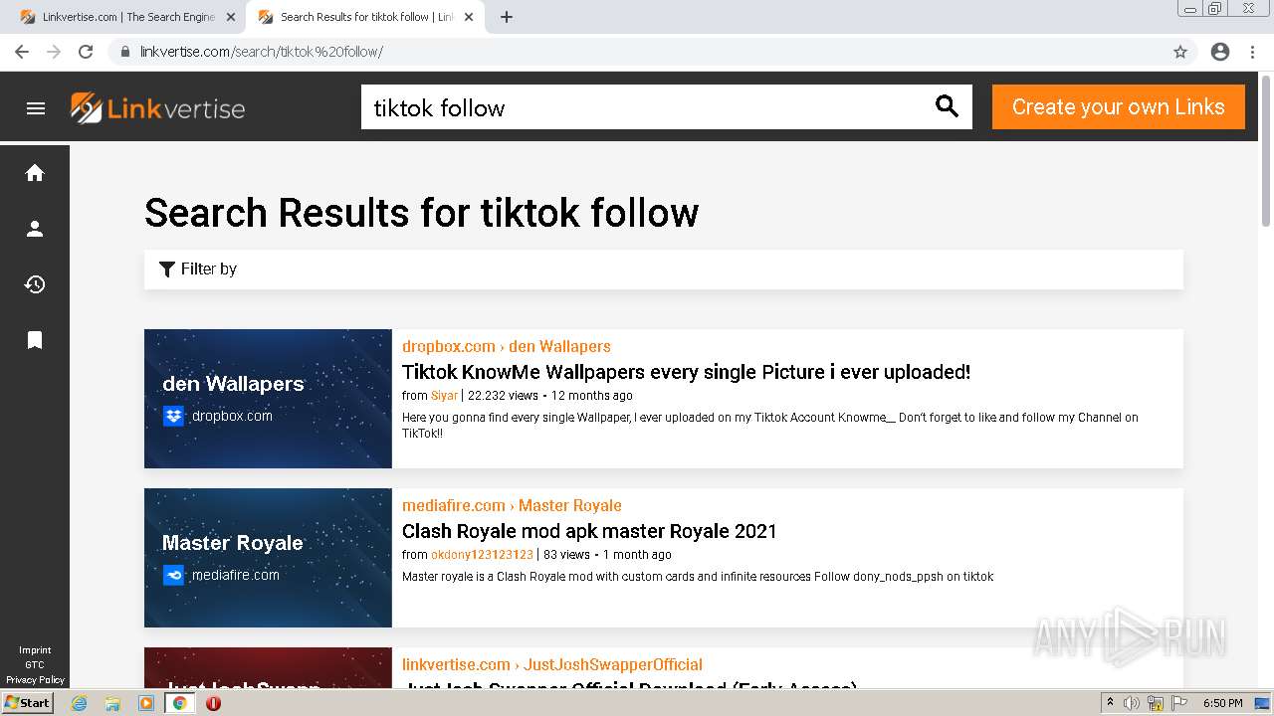This screenshot has height=716, width=1274.
Task: Open Tiktok KnowMe Wallpapers result title
Action: click(686, 372)
